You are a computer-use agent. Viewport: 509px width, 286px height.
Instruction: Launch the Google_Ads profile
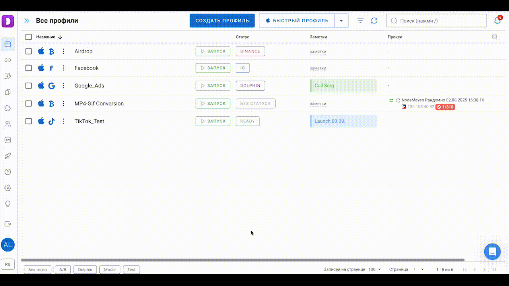tap(213, 85)
